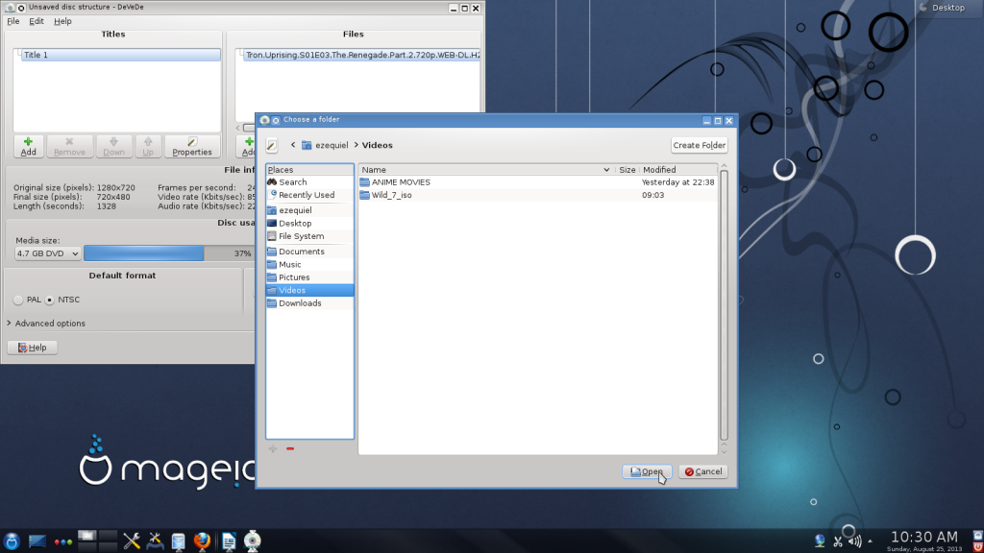The height and width of the screenshot is (553, 984).
Task: Sort by Name column header
Action: [x=485, y=170]
